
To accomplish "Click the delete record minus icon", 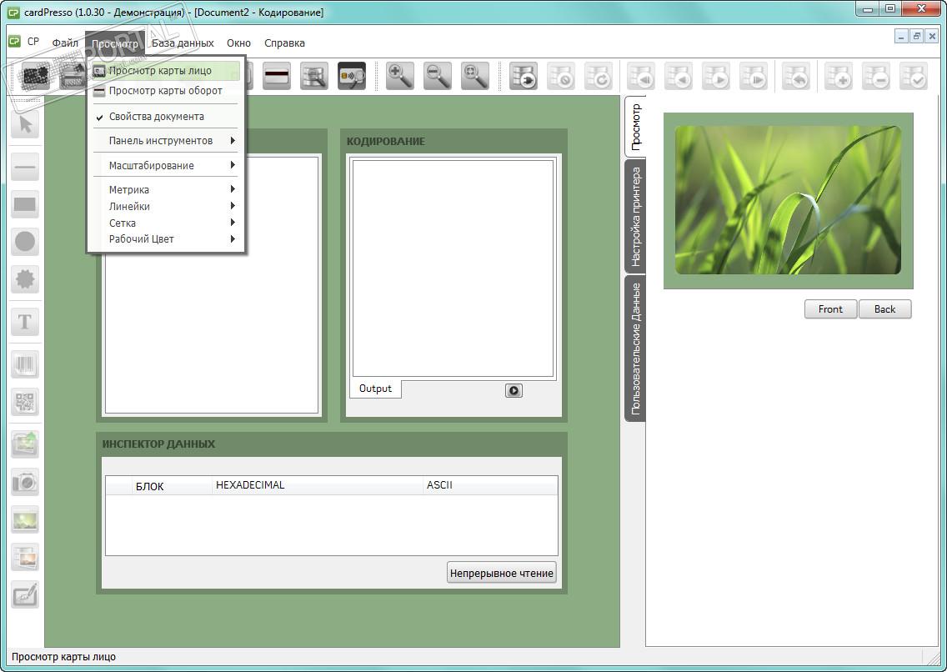I will 876,76.
